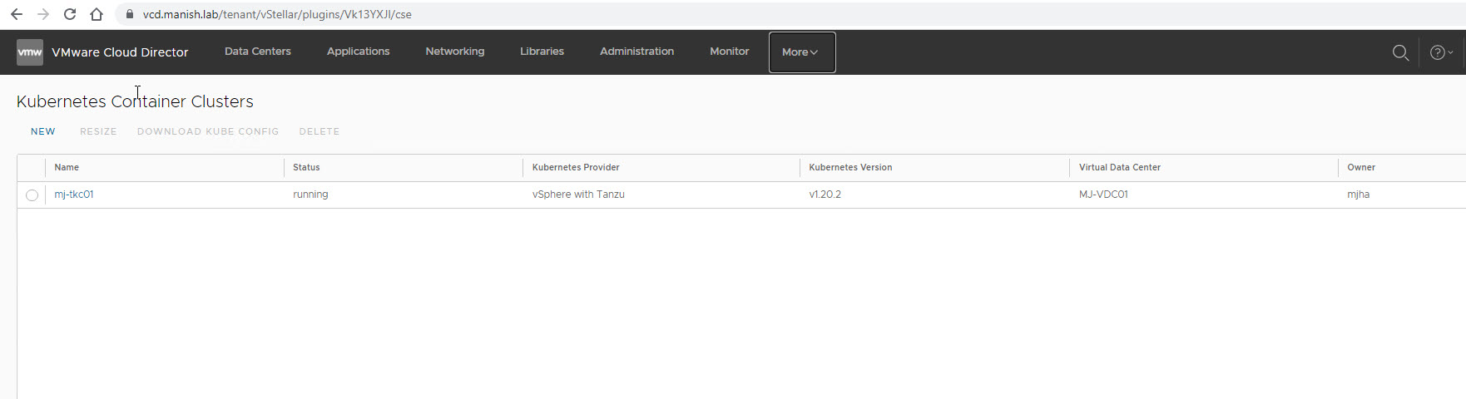Screen dimensions: 1466x399
Task: Open the MJ-VDC01 virtual data center link
Action: point(1103,195)
